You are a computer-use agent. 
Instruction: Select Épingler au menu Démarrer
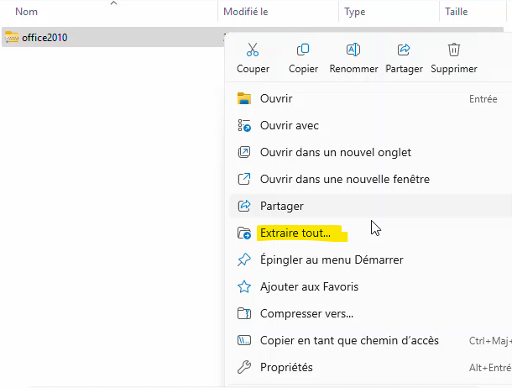[371, 260]
